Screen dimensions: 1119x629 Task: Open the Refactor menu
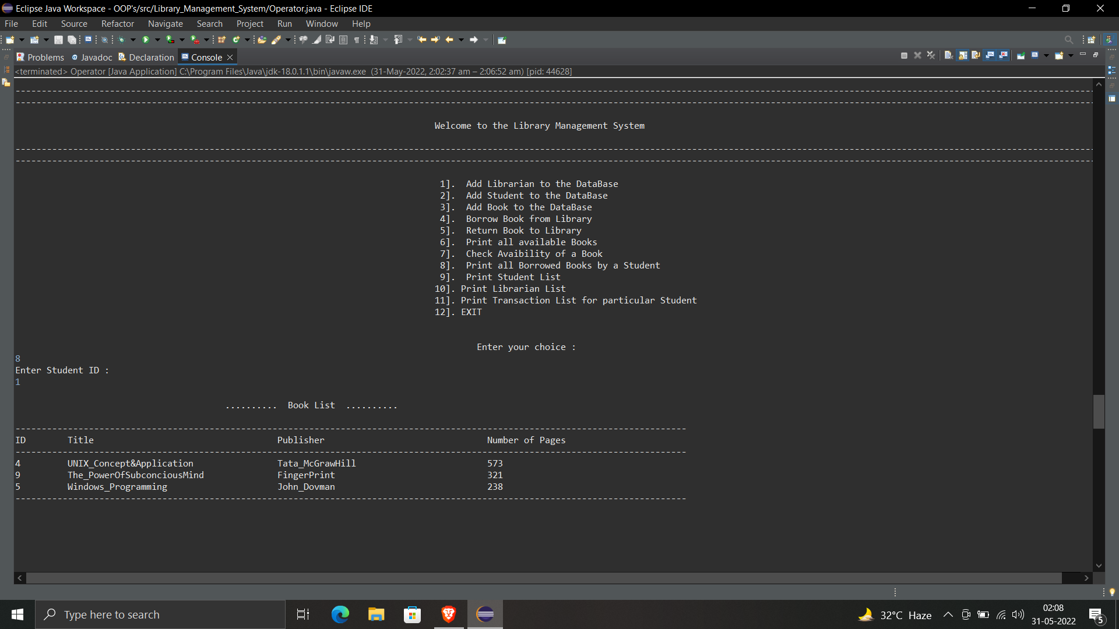coord(117,24)
